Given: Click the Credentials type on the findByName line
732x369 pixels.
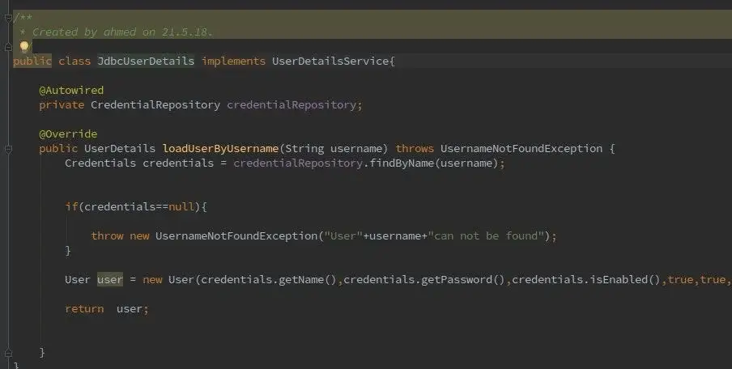Looking at the screenshot, I should tap(100, 163).
